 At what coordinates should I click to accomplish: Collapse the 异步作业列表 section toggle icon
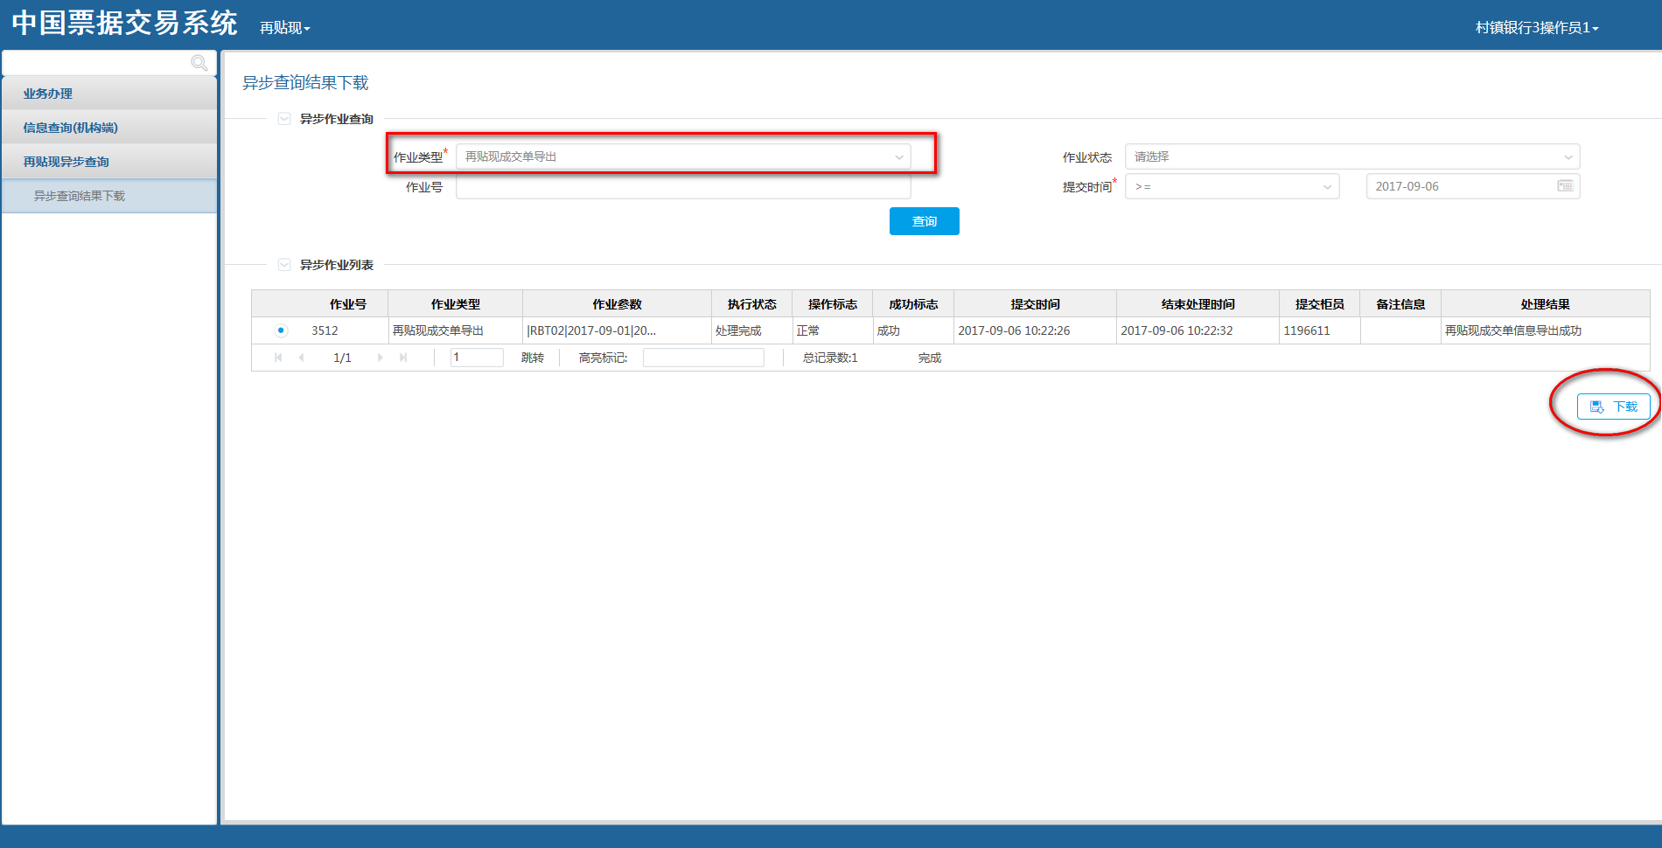tap(284, 265)
